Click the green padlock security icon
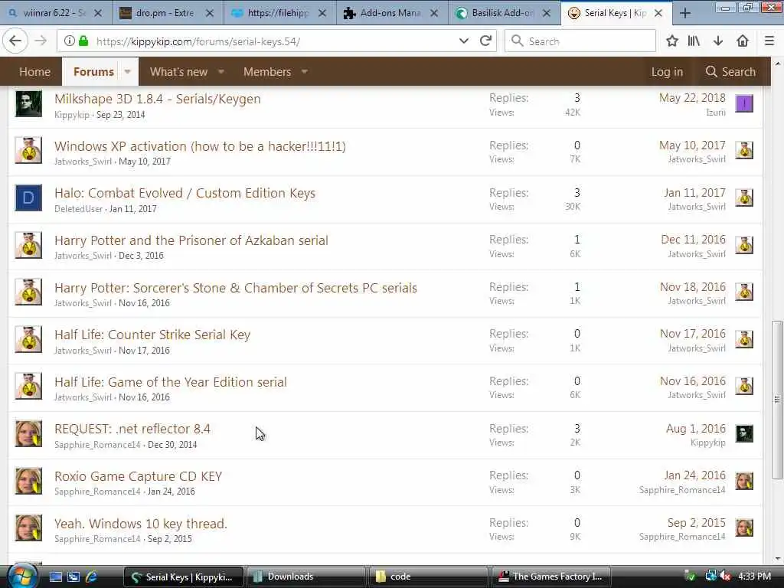 click(x=84, y=41)
